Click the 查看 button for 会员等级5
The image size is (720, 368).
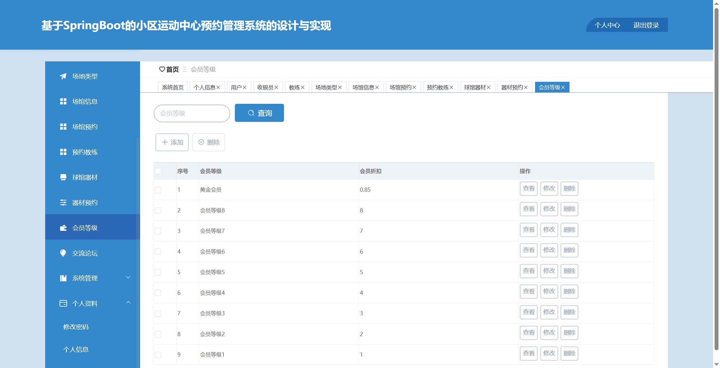[x=528, y=271]
